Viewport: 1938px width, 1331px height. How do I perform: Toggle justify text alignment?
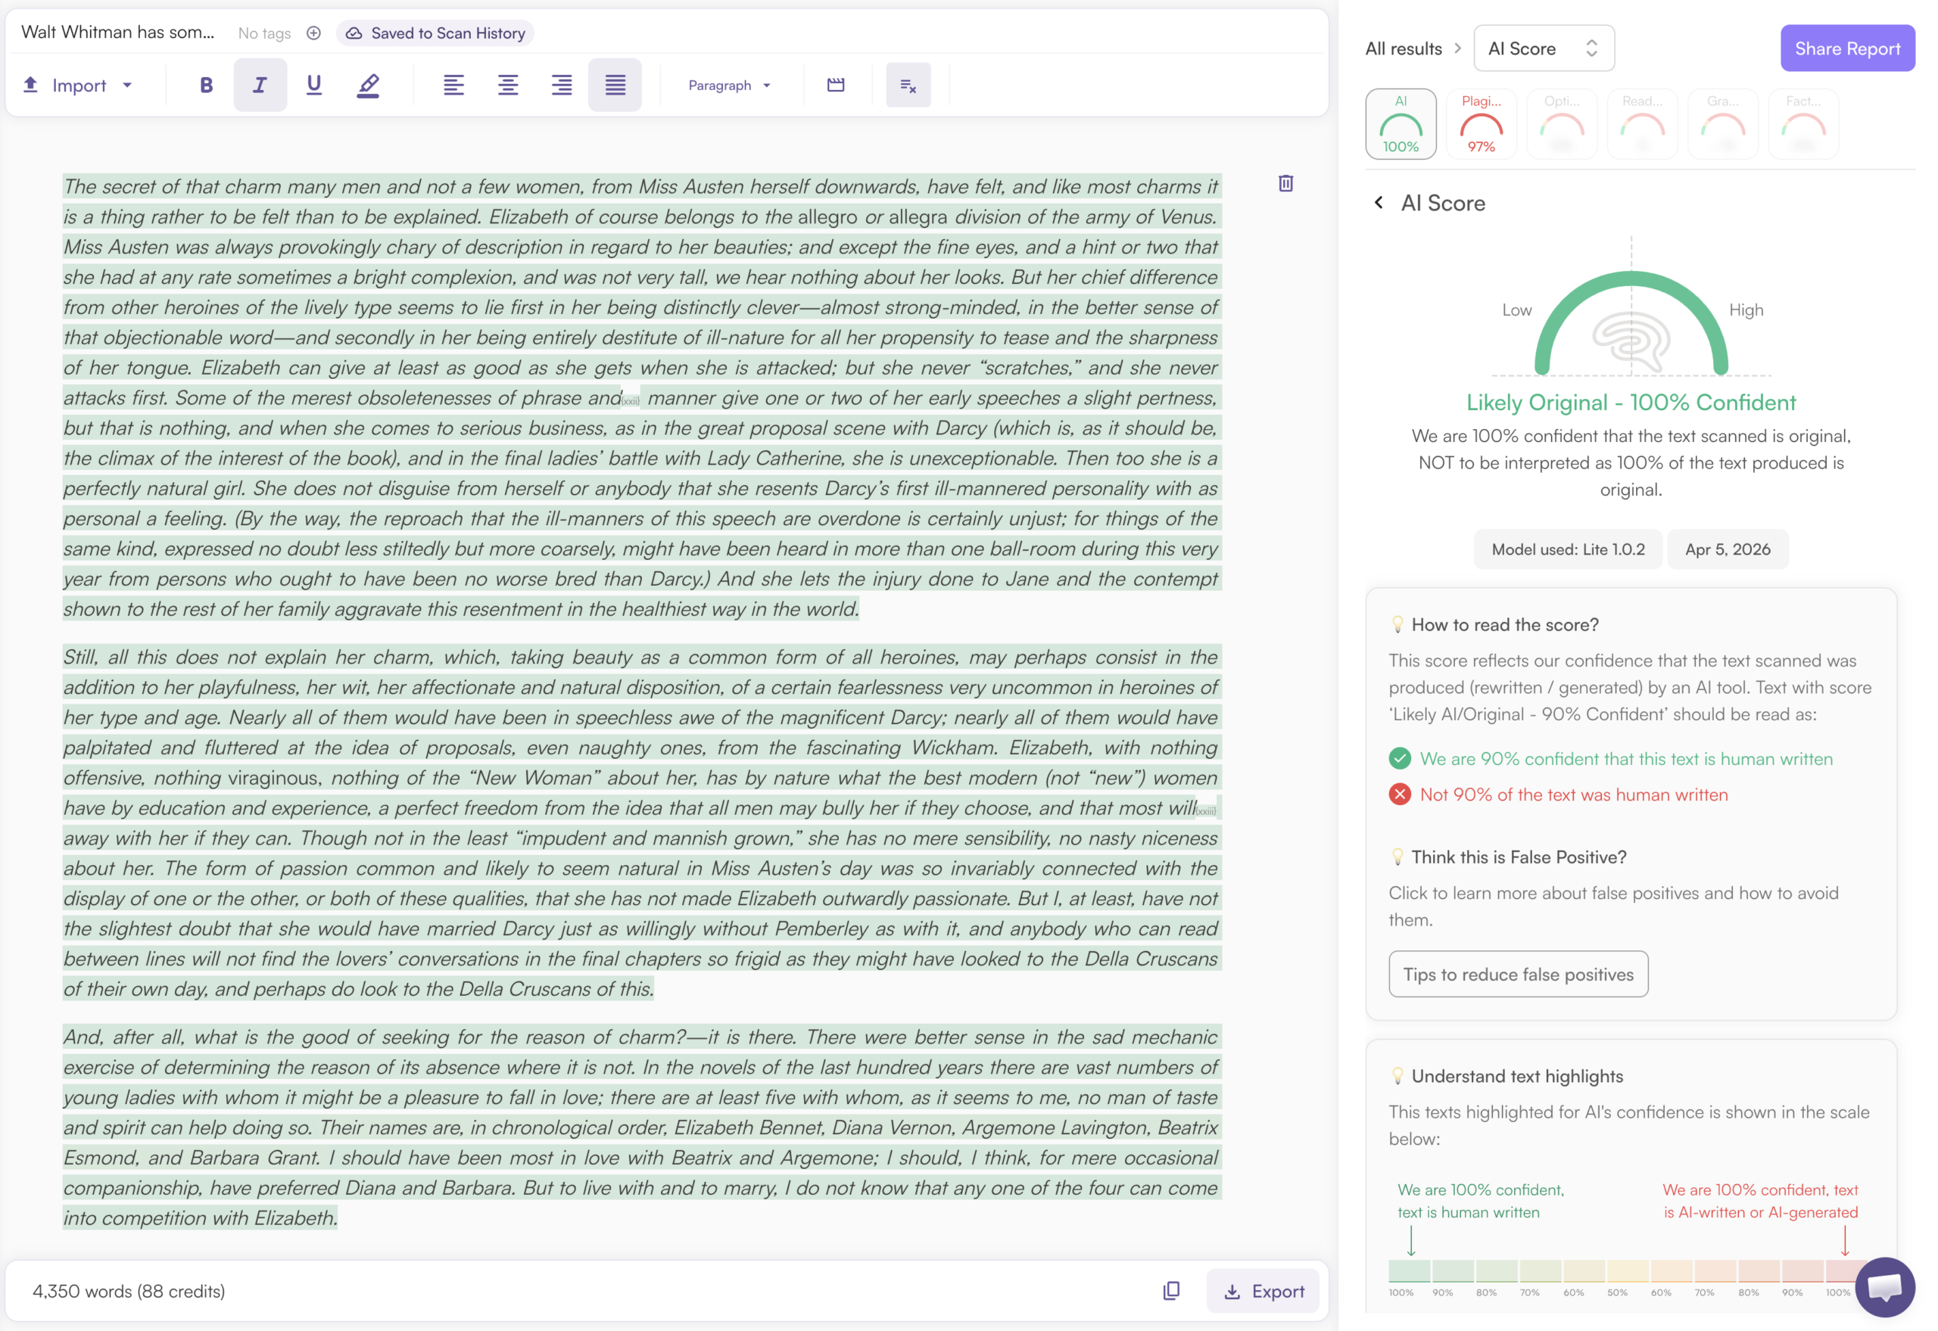pyautogui.click(x=615, y=85)
